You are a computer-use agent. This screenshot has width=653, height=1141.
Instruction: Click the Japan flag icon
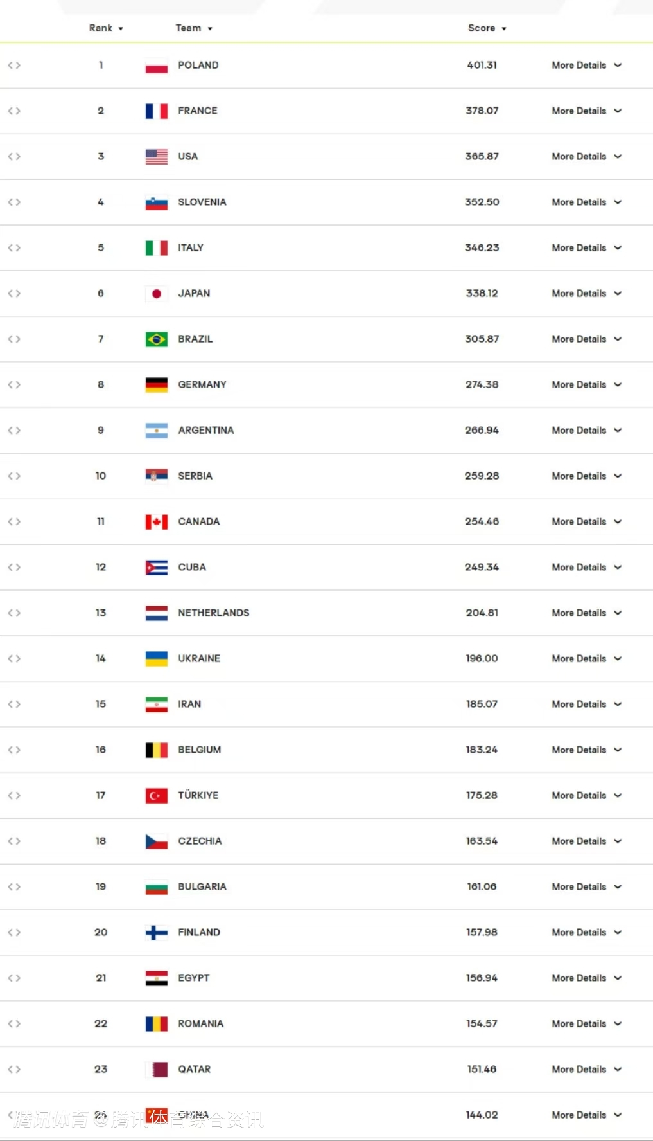tap(157, 294)
